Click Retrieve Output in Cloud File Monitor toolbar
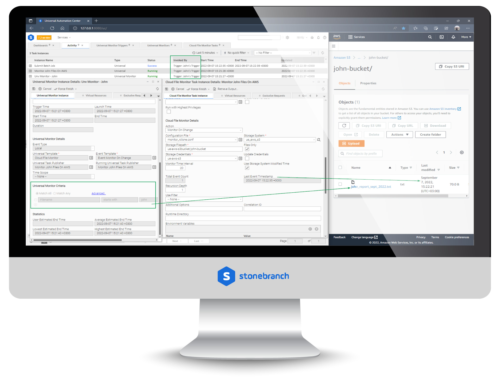This screenshot has height=384, width=500. [226, 89]
